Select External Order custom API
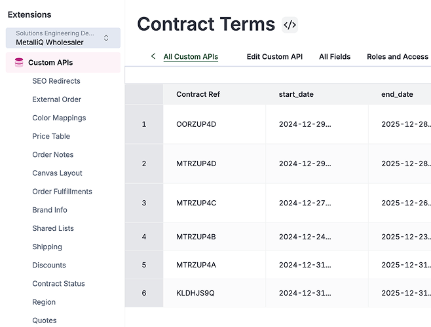Screen dimensions: 431x327 57,99
